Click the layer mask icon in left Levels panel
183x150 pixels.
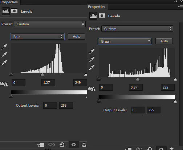point(14,11)
